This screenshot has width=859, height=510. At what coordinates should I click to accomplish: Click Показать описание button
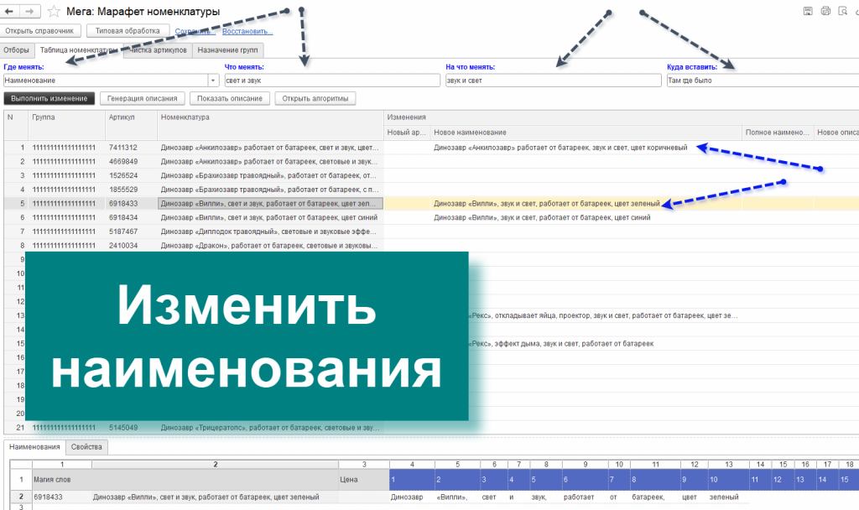[x=230, y=99]
